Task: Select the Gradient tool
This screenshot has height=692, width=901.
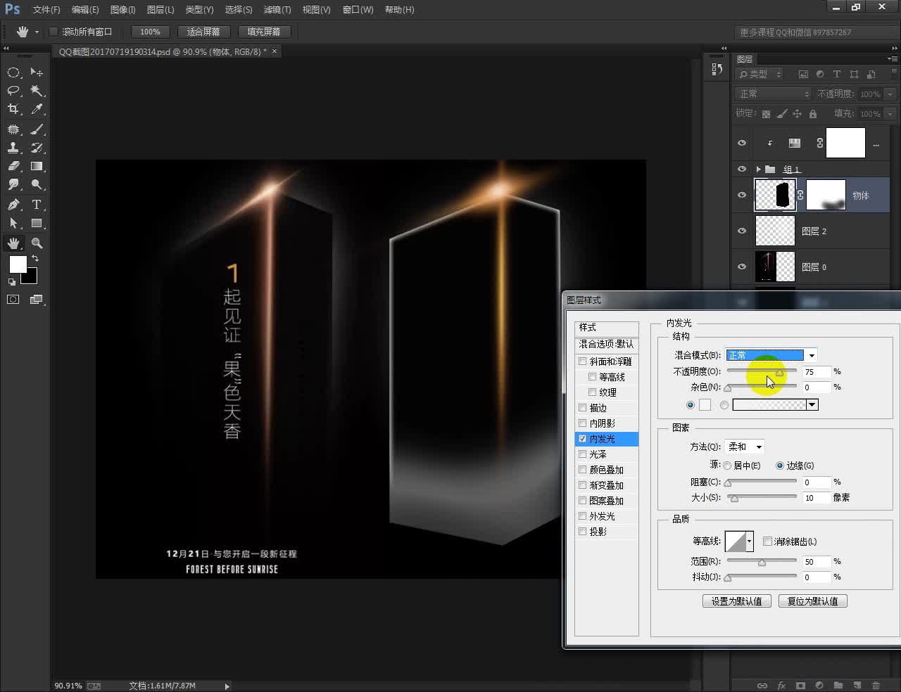Action: [37, 167]
